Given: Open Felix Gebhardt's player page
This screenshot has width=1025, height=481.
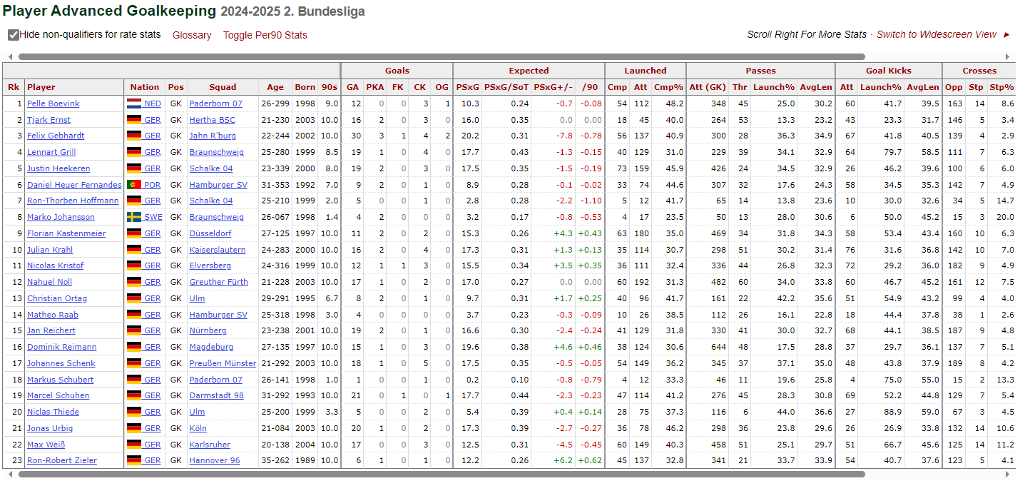Looking at the screenshot, I should [56, 136].
